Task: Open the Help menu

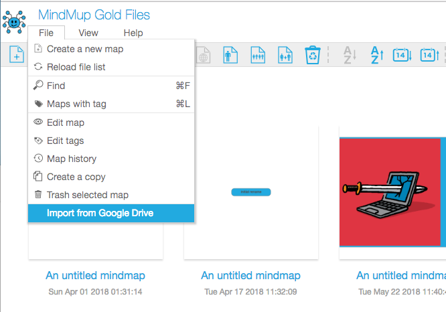Action: coord(133,33)
